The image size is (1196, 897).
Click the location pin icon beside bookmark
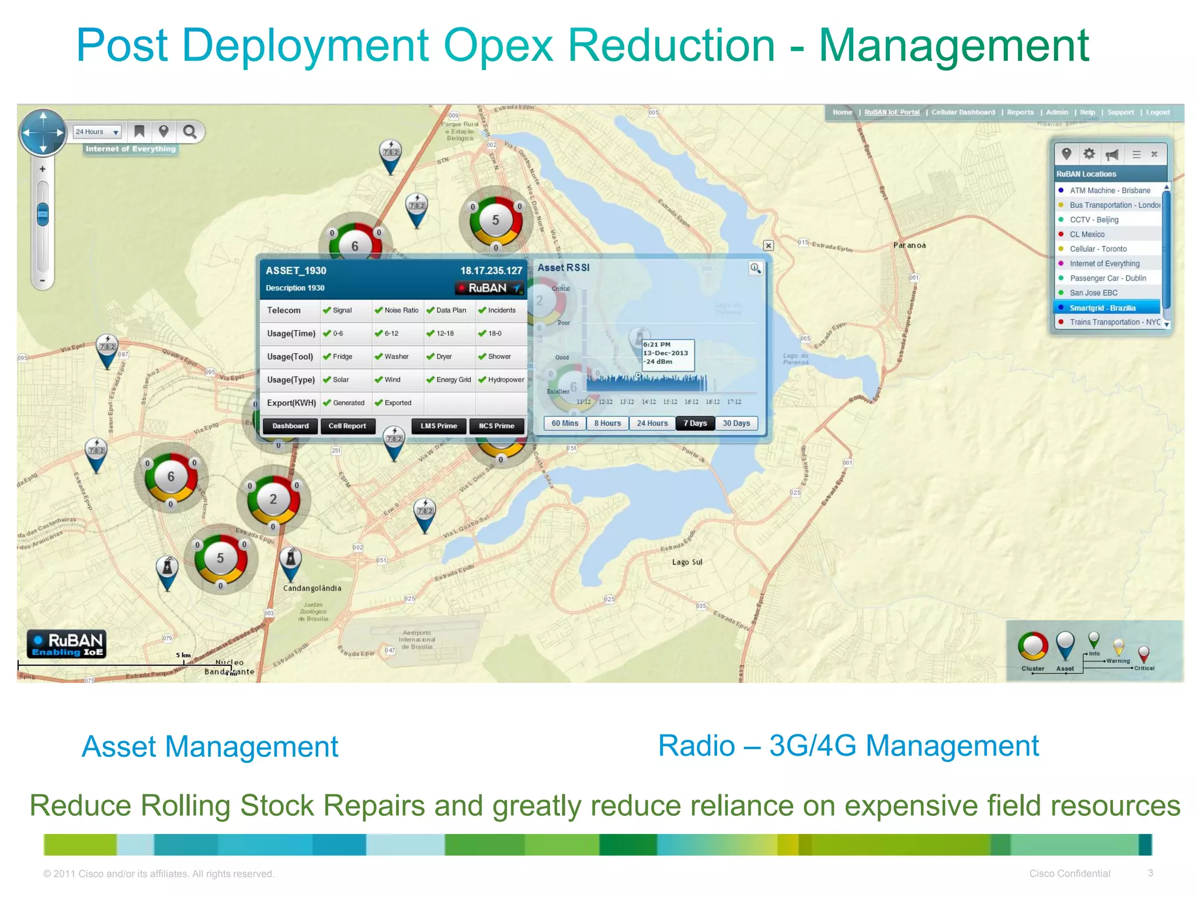click(x=164, y=131)
